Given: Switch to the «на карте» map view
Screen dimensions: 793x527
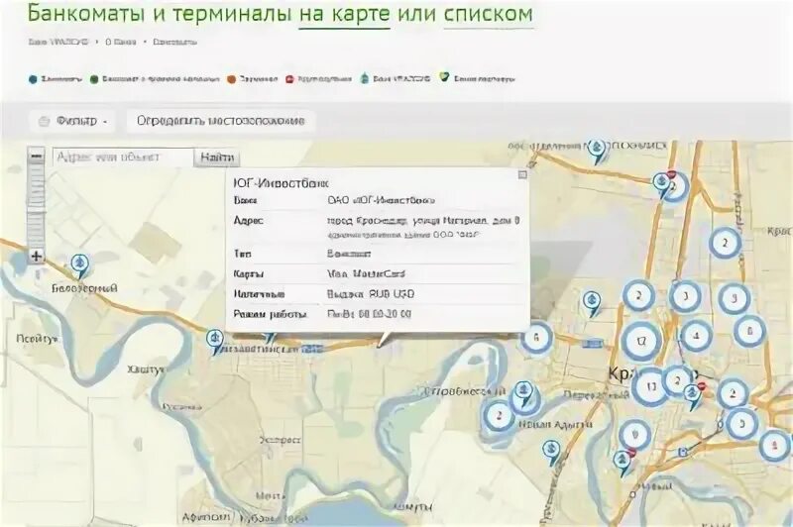Looking at the screenshot, I should coord(344,14).
